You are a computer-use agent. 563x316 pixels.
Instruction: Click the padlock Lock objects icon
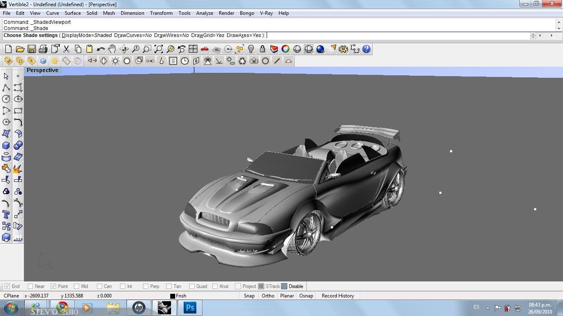coord(262,49)
